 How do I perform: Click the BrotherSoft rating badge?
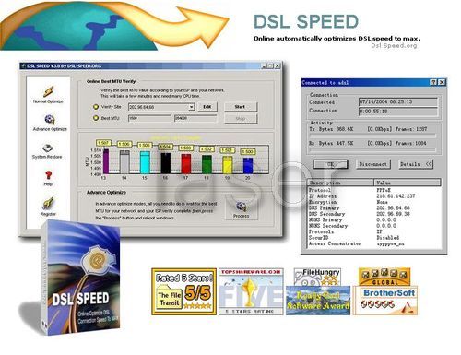coord(385,301)
